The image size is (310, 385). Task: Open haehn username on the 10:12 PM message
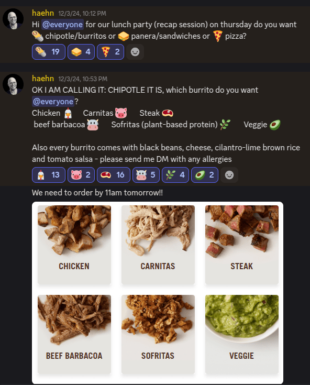[43, 13]
